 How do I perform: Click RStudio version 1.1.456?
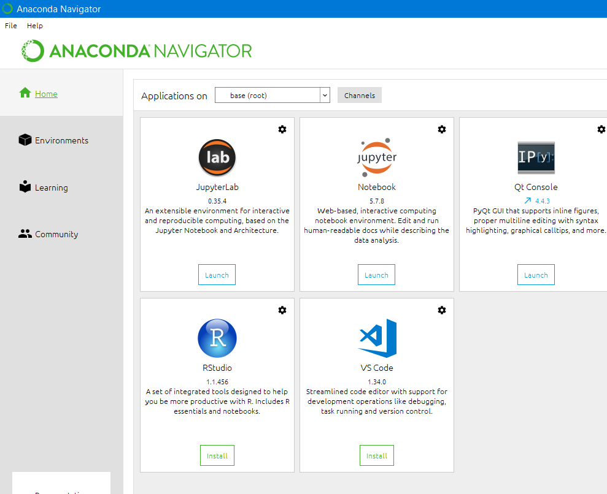pos(217,382)
